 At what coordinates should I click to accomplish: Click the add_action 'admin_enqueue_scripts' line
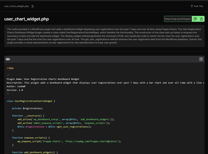click(64, 123)
